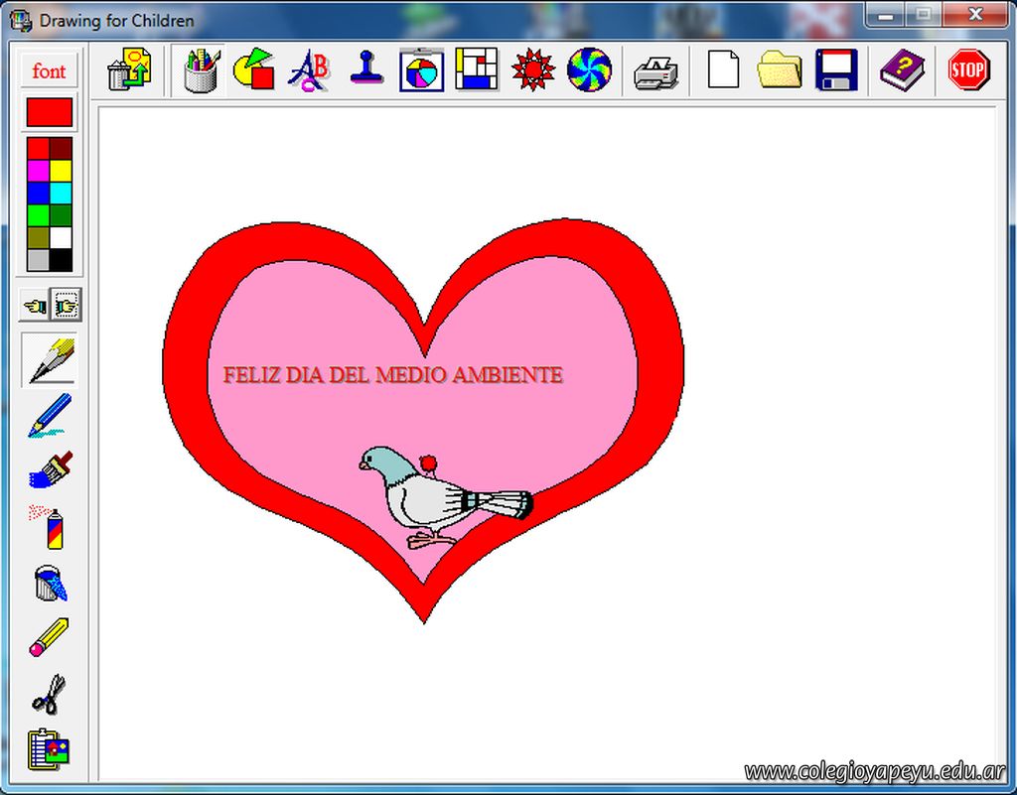Toggle the opaque pointing hand mode

[35, 306]
